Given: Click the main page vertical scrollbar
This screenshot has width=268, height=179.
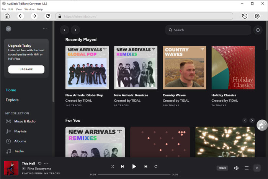Looking at the screenshot, I should [x=267, y=36].
